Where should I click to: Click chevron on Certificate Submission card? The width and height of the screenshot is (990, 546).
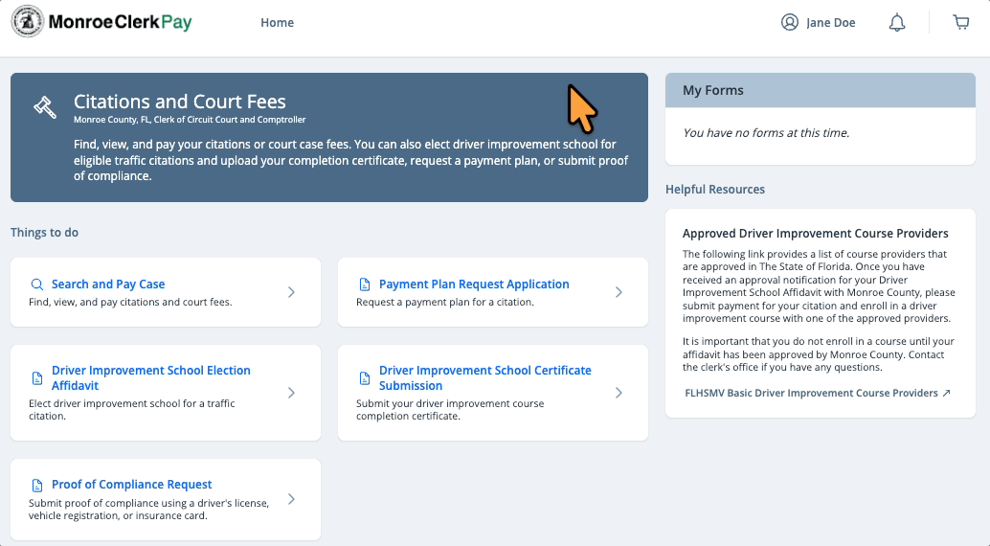tap(619, 393)
